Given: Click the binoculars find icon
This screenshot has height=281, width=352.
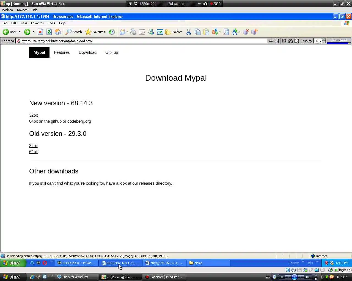Looking at the screenshot, I should 290,41.
